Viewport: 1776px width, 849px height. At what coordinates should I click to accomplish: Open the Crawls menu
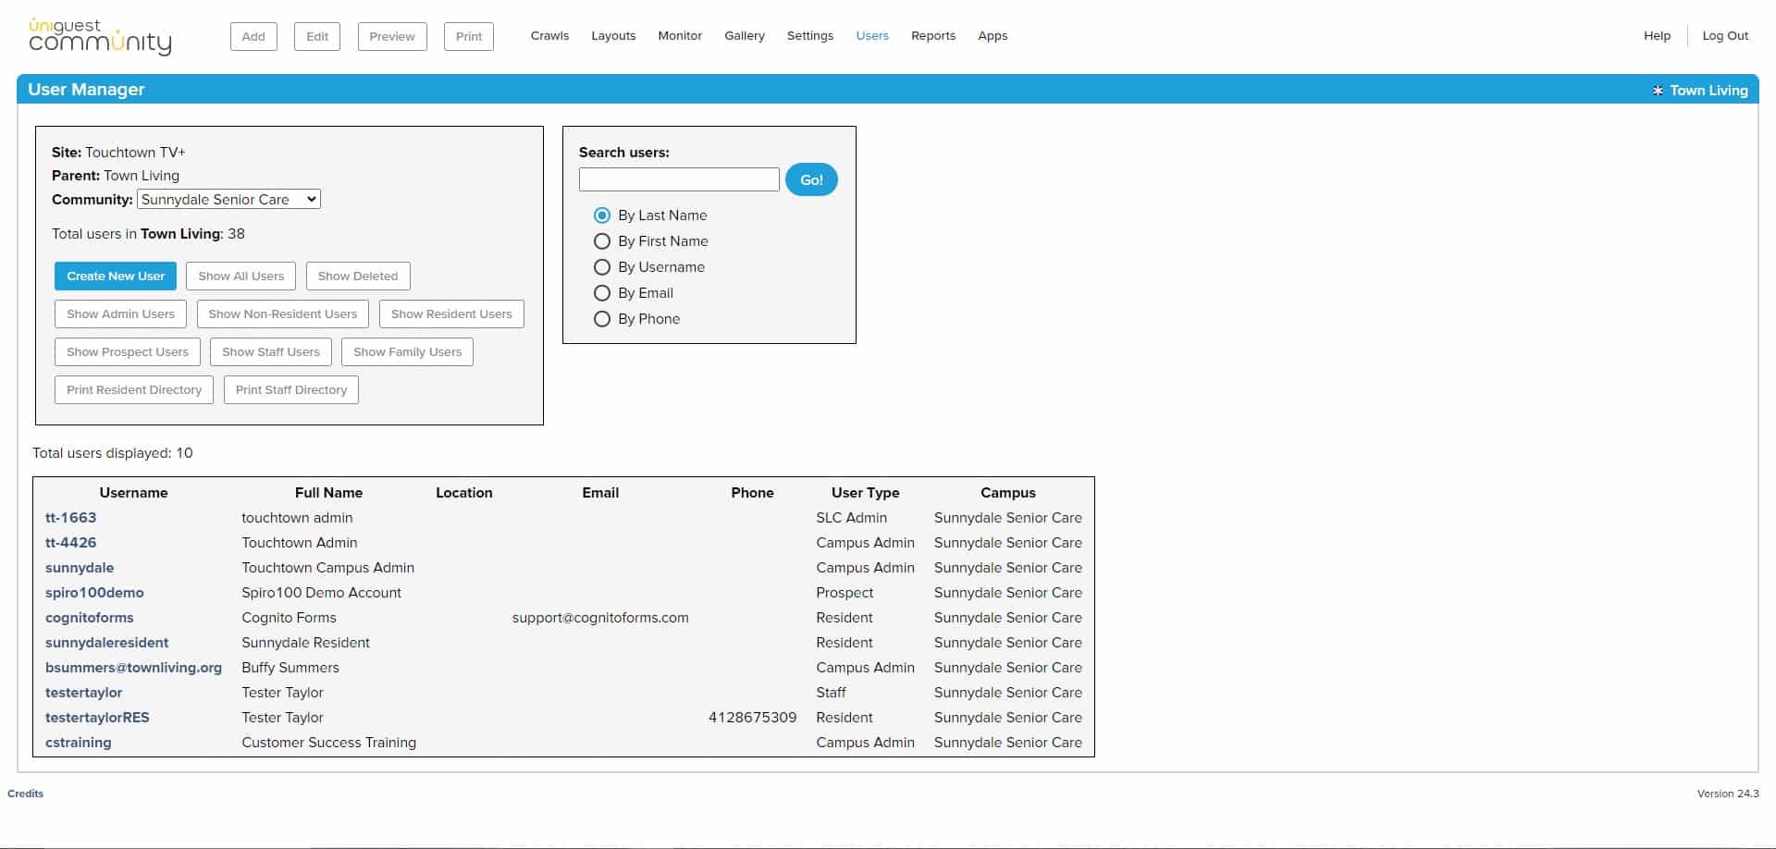click(x=549, y=36)
